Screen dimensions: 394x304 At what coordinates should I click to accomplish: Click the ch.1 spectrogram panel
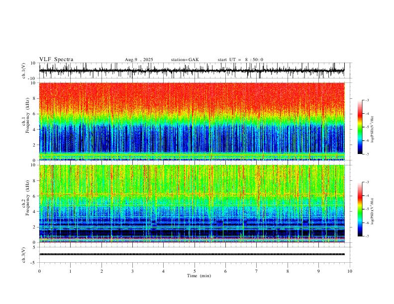coord(192,121)
